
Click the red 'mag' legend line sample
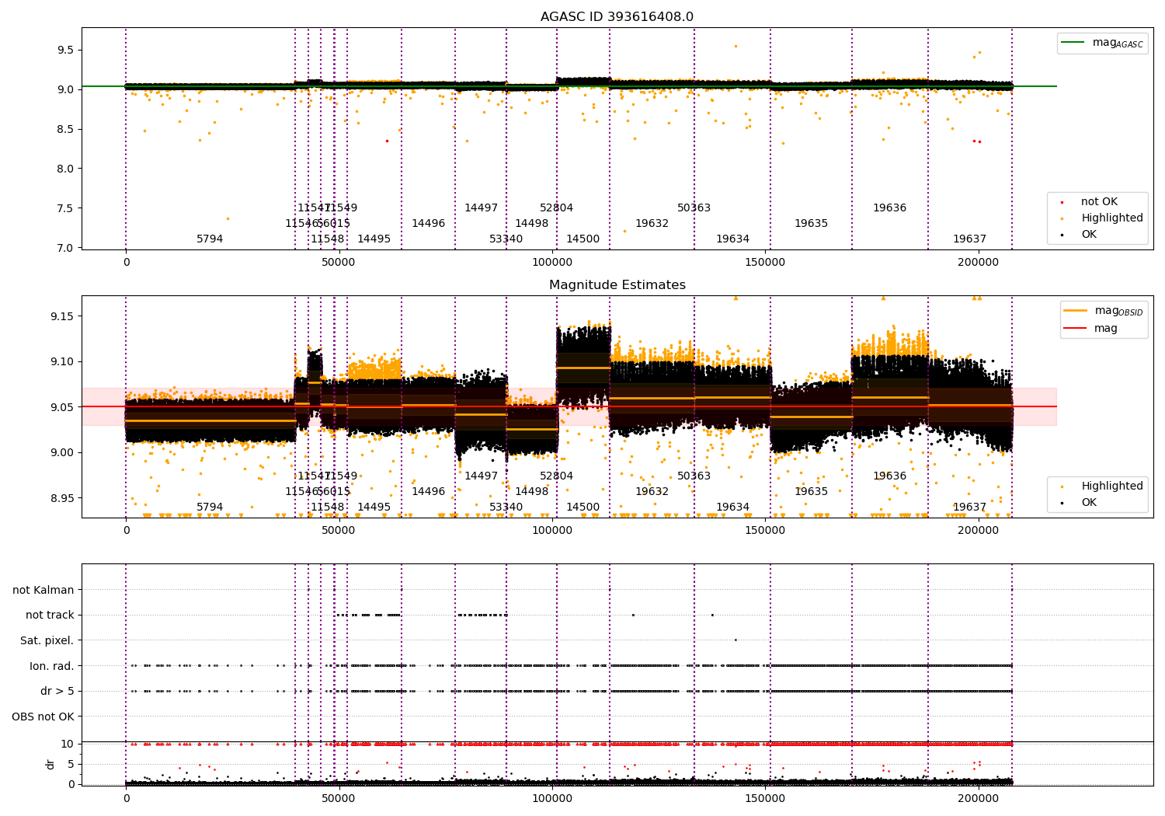[x=1076, y=328]
